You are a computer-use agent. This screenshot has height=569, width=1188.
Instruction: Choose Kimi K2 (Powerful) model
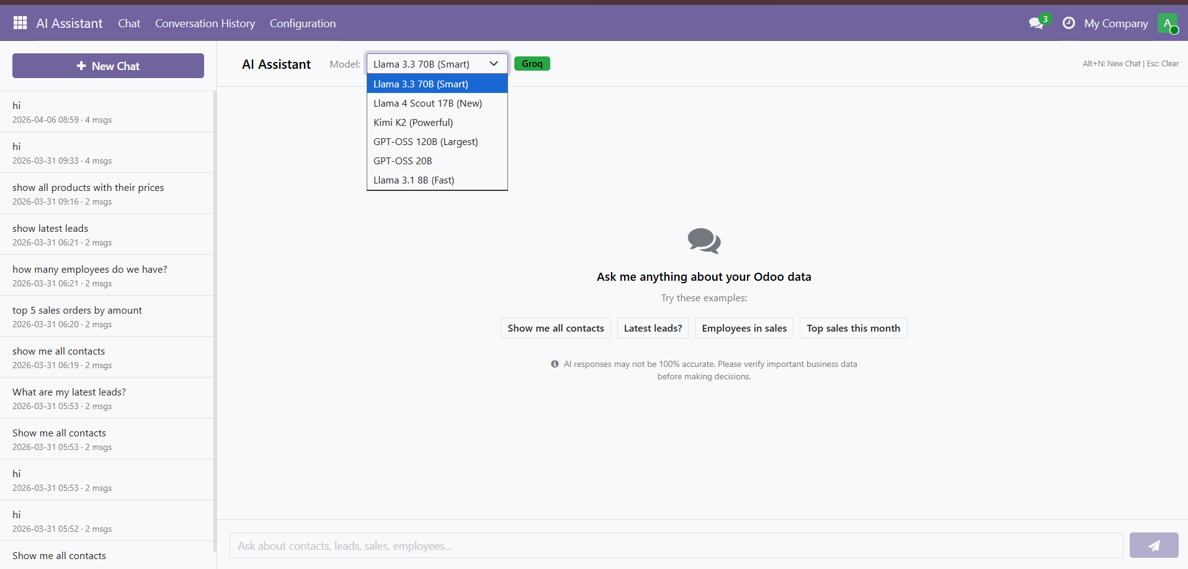[x=413, y=123]
